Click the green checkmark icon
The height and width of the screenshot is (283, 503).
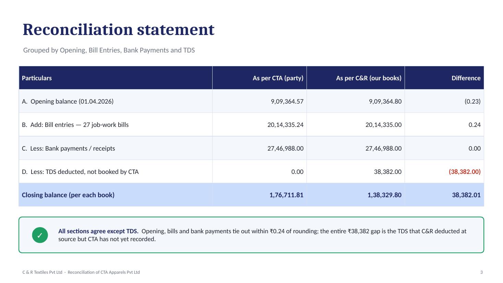40,235
